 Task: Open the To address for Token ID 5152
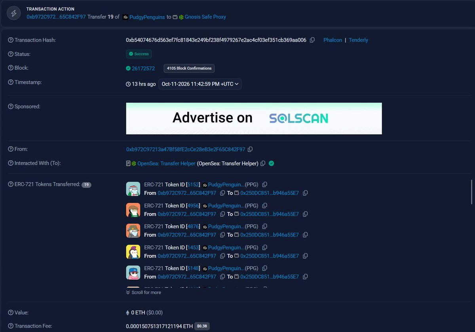[x=270, y=193]
